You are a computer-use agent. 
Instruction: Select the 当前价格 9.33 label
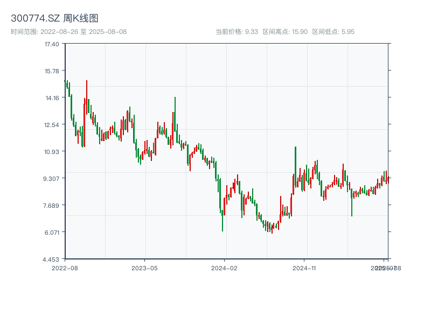tap(237, 32)
